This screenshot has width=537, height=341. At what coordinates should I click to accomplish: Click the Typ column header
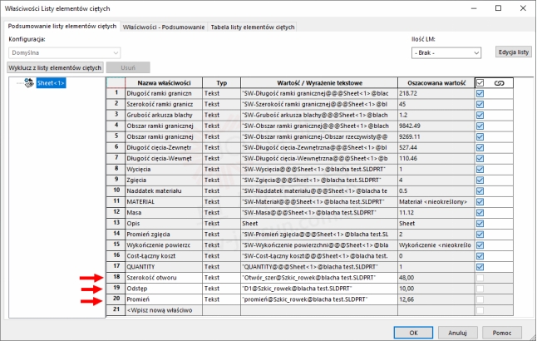pyautogui.click(x=222, y=83)
